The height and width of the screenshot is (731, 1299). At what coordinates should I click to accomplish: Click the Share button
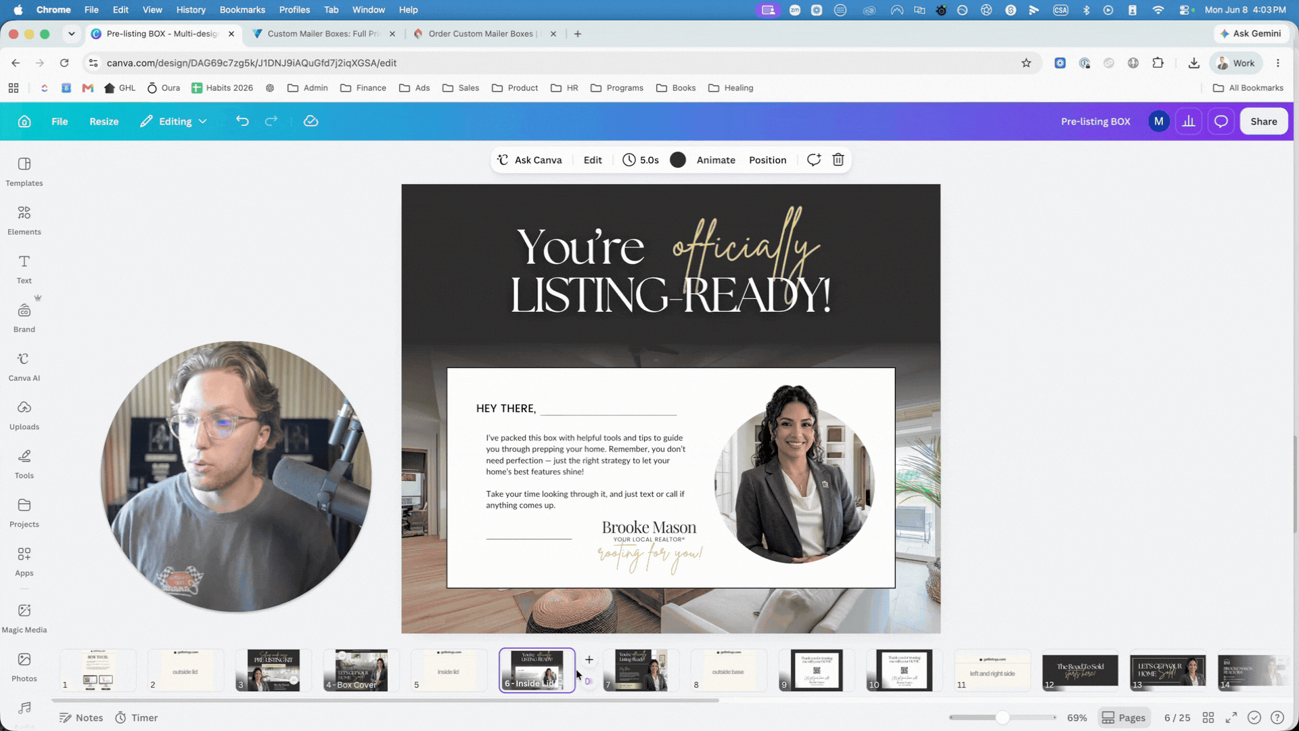[1264, 121]
